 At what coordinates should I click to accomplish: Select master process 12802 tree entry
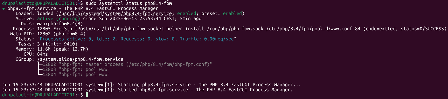pos(127,64)
